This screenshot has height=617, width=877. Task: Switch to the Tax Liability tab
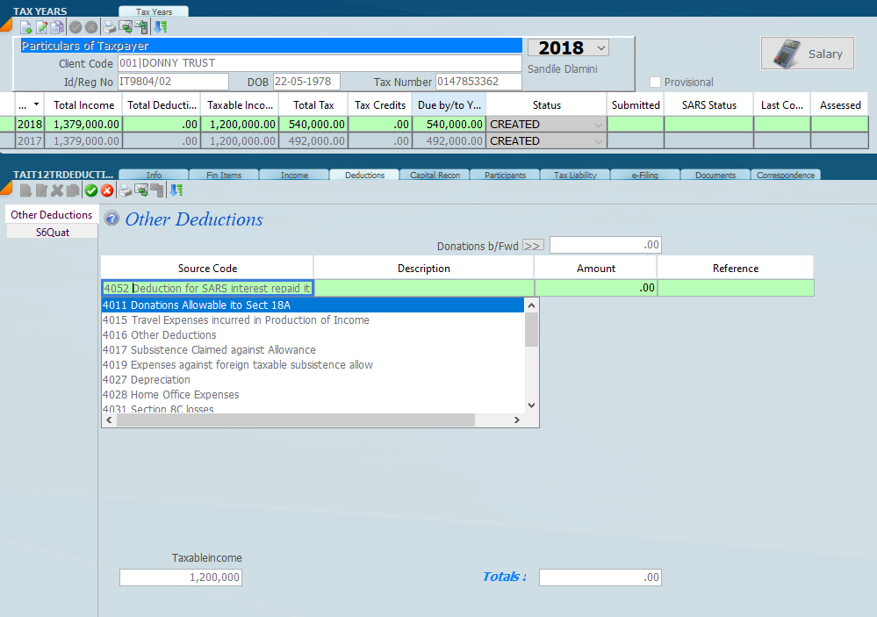coord(575,175)
